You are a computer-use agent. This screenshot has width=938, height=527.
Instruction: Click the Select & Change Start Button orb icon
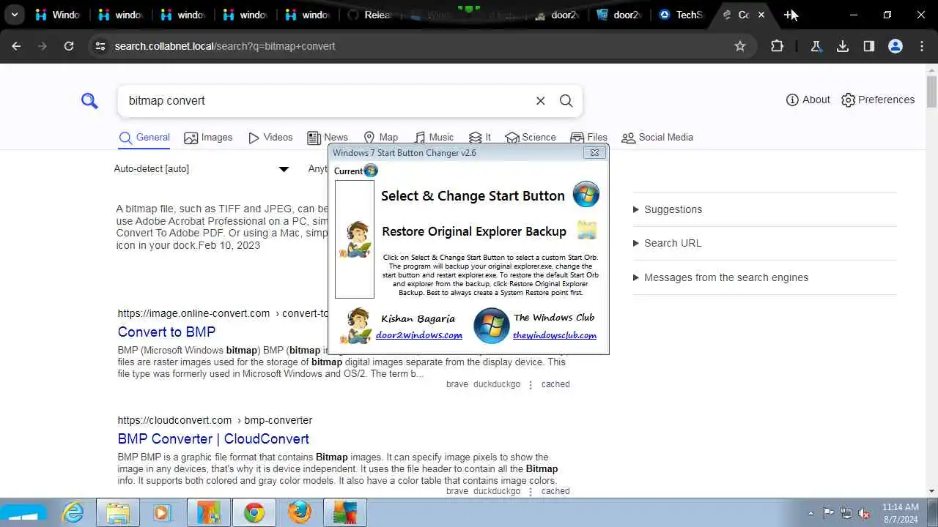point(586,195)
